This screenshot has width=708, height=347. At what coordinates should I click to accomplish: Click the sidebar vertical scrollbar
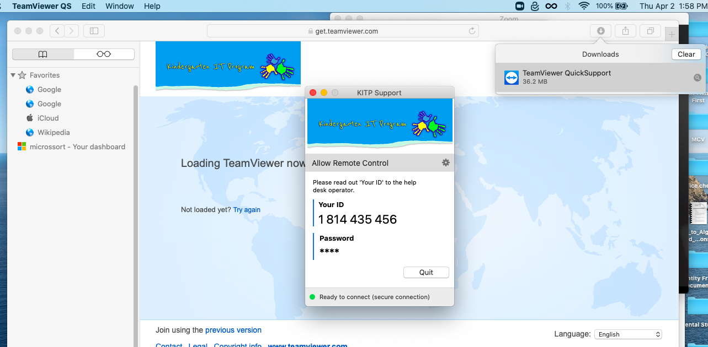tap(136, 215)
